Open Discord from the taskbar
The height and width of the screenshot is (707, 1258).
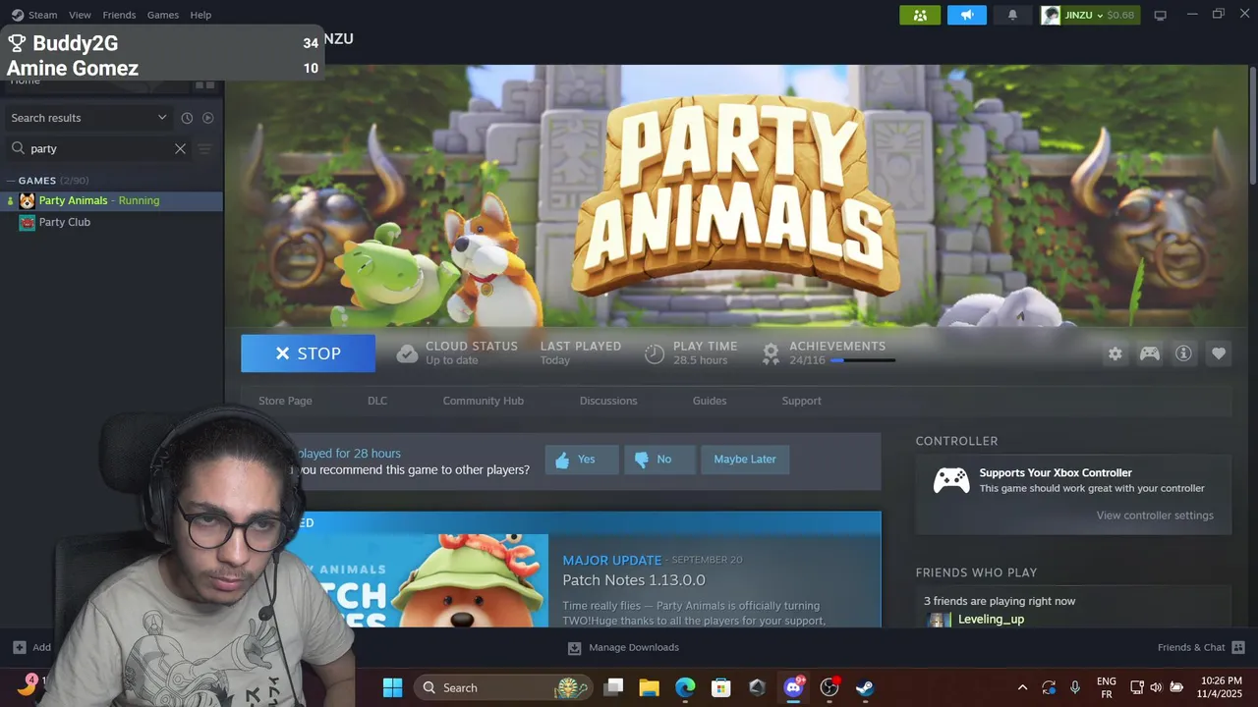tap(793, 687)
